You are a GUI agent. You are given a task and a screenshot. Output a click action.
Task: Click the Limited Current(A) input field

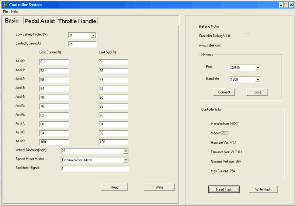[82, 44]
